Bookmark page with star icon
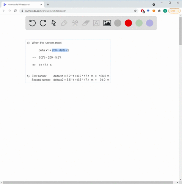This screenshot has width=182, height=184. pos(135,11)
